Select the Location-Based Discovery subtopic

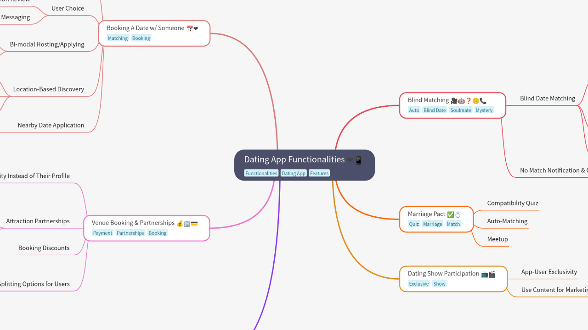point(49,89)
